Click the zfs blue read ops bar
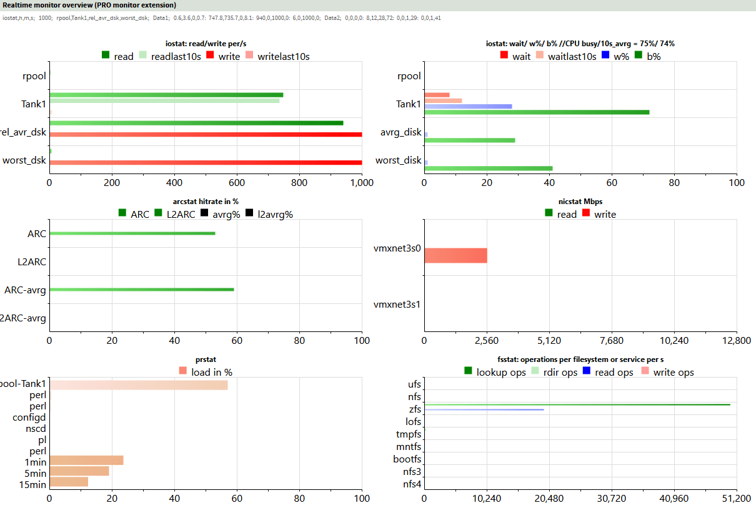 tap(484, 409)
